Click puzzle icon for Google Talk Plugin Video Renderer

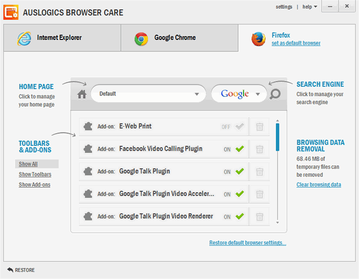88,216
